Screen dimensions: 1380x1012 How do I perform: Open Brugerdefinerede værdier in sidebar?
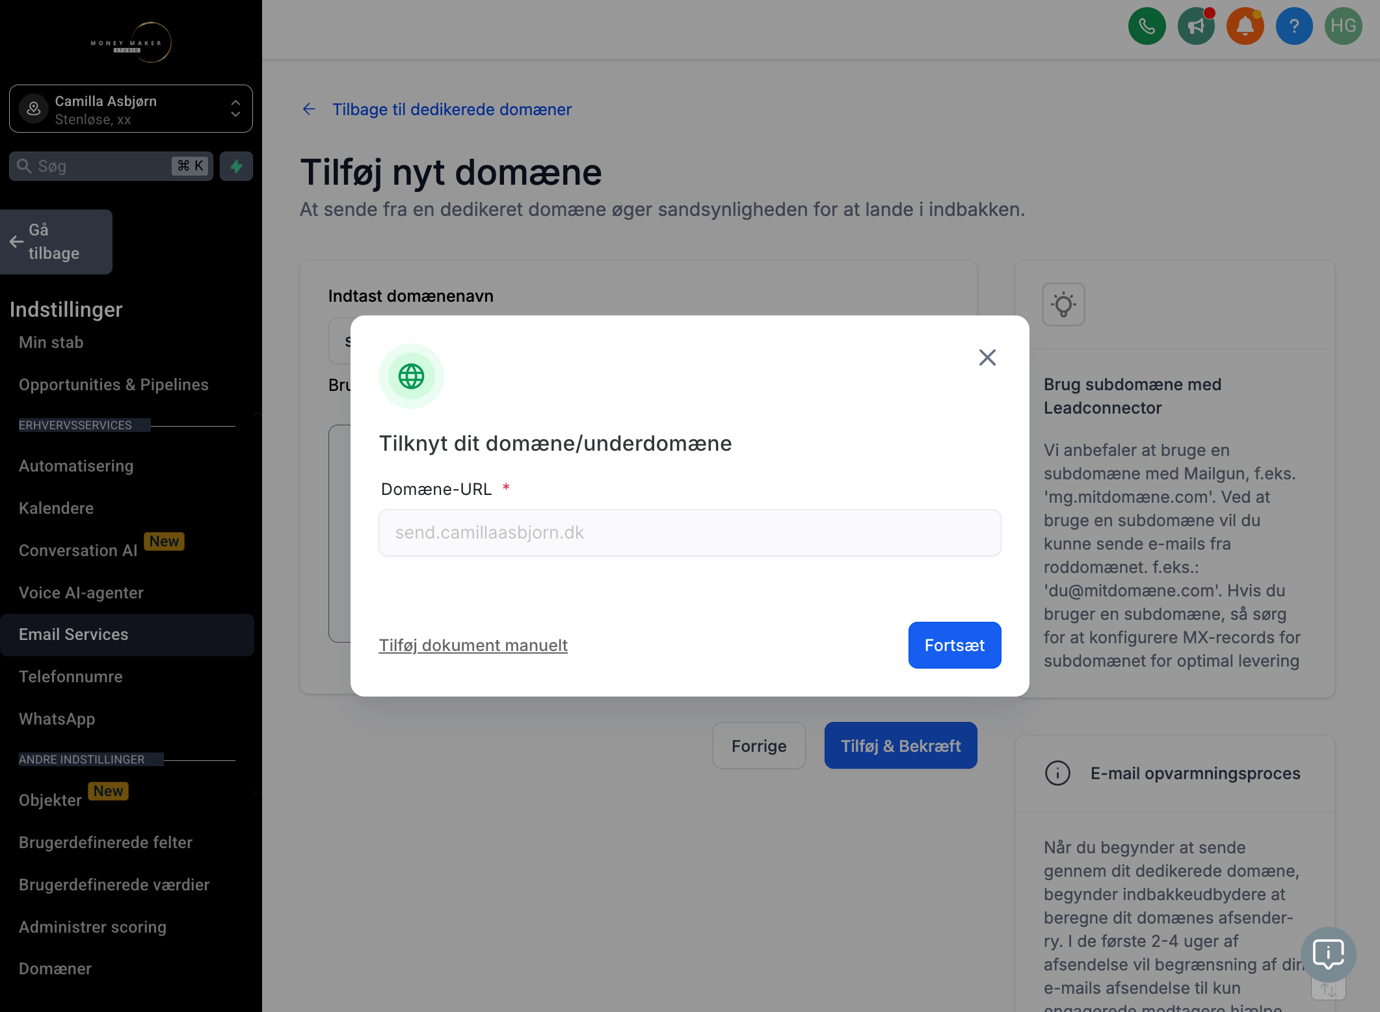(114, 885)
